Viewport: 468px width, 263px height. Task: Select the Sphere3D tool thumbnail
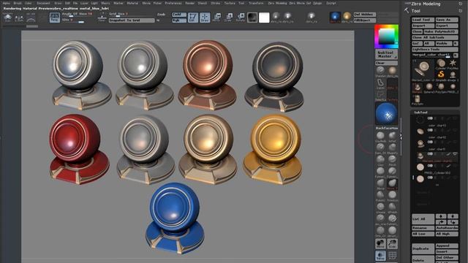[x=429, y=87]
